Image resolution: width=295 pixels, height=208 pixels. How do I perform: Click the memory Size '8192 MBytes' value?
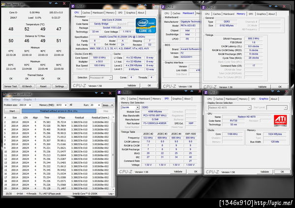227,26
